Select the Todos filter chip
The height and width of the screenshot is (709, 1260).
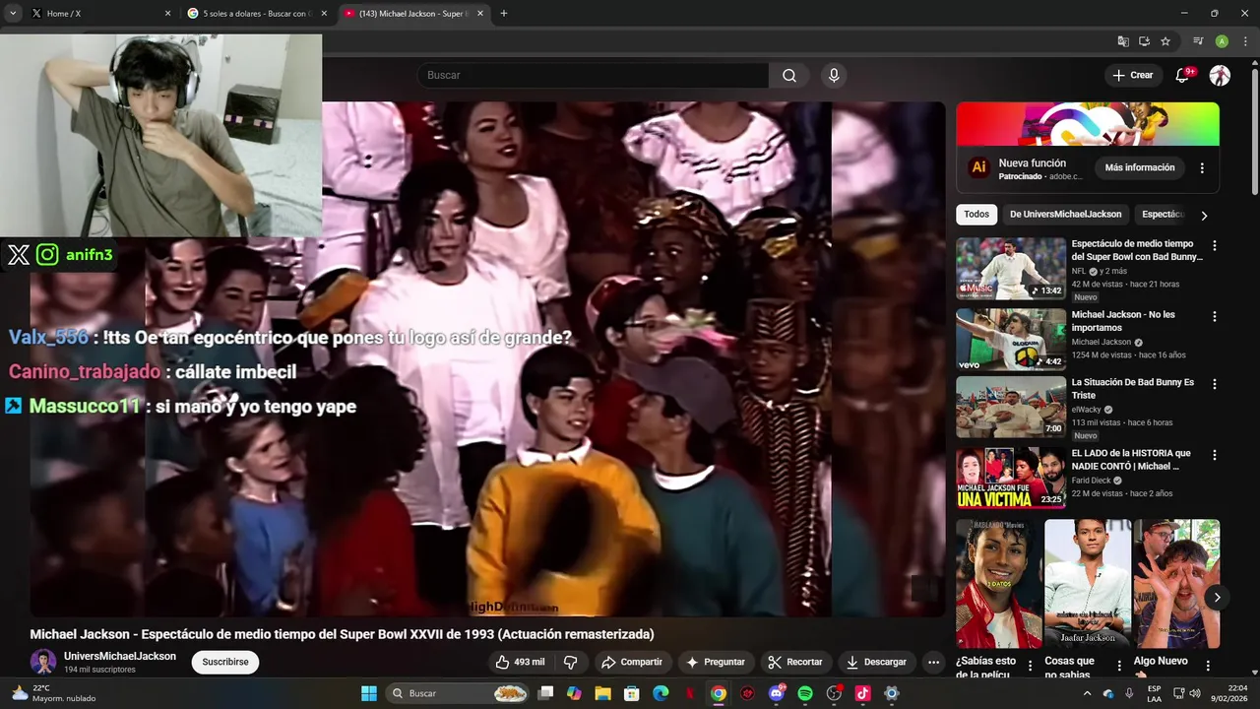976,215
